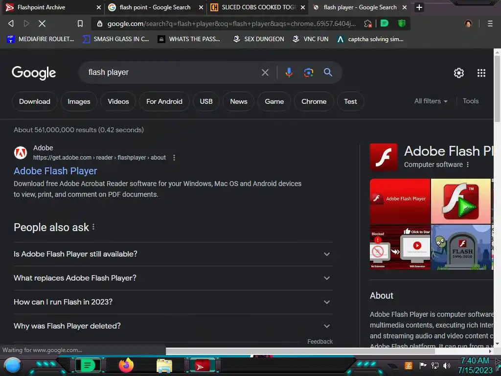Open the All filters dropdown

[x=431, y=101]
